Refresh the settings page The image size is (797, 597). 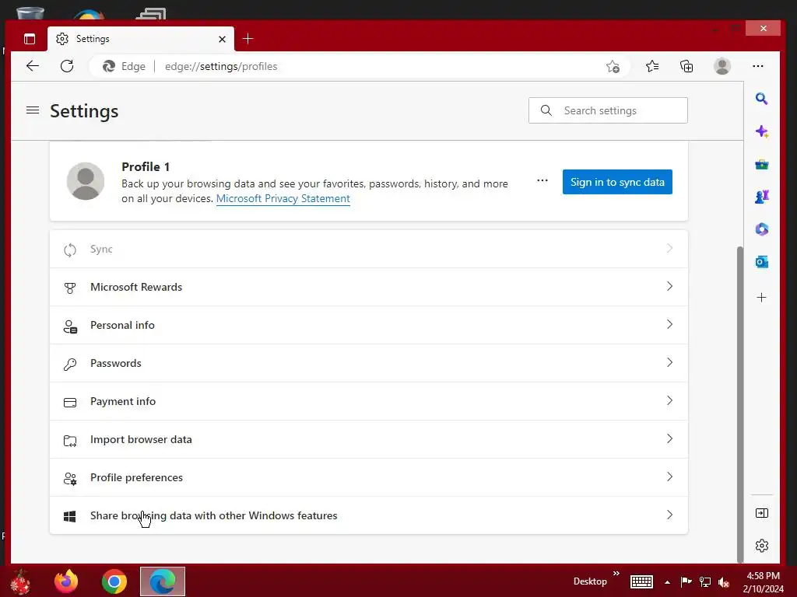pos(67,66)
